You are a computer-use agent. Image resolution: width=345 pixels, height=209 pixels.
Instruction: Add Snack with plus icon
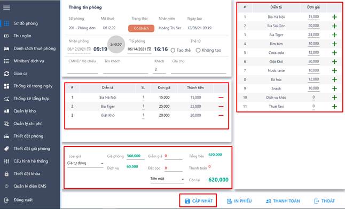coord(334,89)
